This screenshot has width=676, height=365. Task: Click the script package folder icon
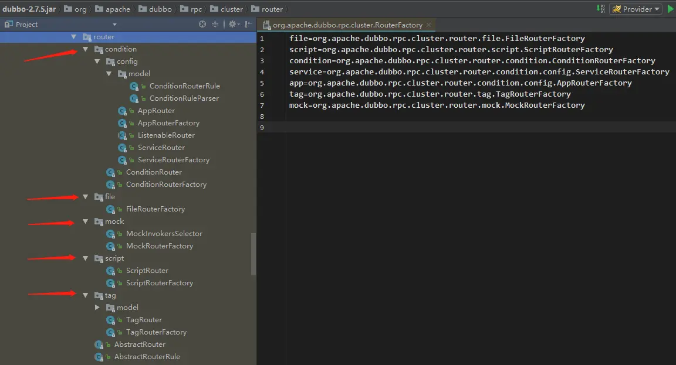pos(99,259)
